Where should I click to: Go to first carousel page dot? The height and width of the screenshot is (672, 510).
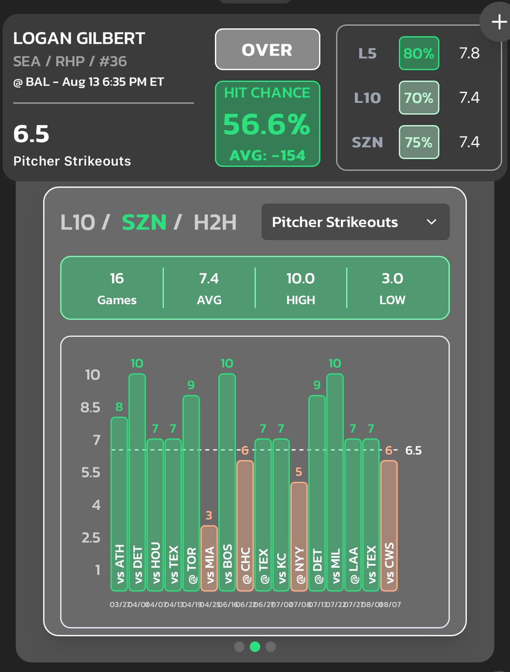pyautogui.click(x=239, y=647)
